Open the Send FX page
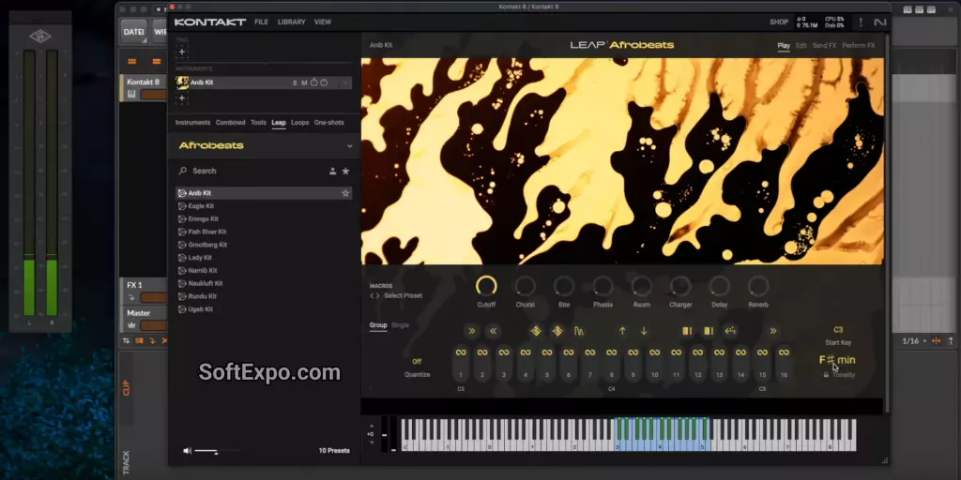 824,46
